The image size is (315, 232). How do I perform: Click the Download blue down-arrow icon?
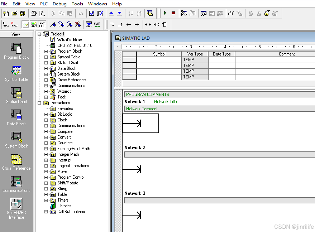(x=120, y=14)
